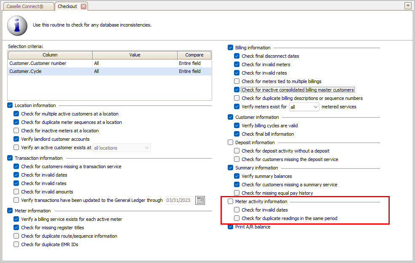
Task: Toggle the Meter information checkbox
Action: [x=10, y=211]
